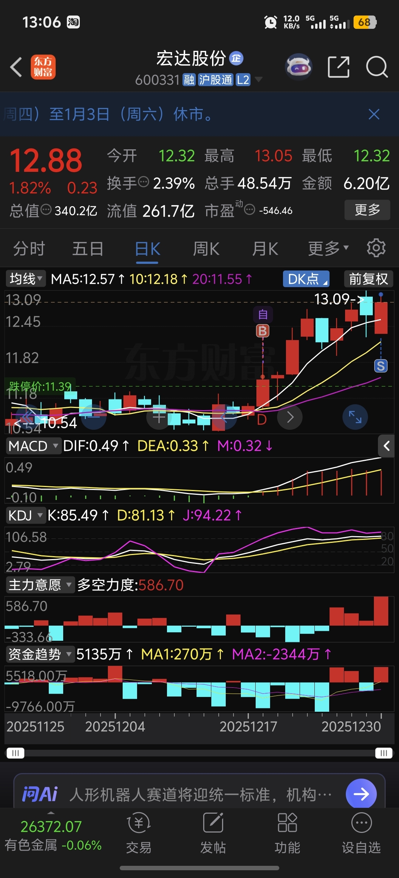This screenshot has width=399, height=878.
Task: Tap the 换手 info icon
Action: [x=143, y=182]
